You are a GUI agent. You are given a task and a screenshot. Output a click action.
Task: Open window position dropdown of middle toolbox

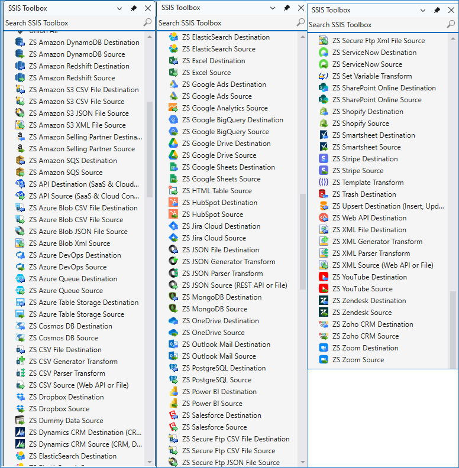273,8
